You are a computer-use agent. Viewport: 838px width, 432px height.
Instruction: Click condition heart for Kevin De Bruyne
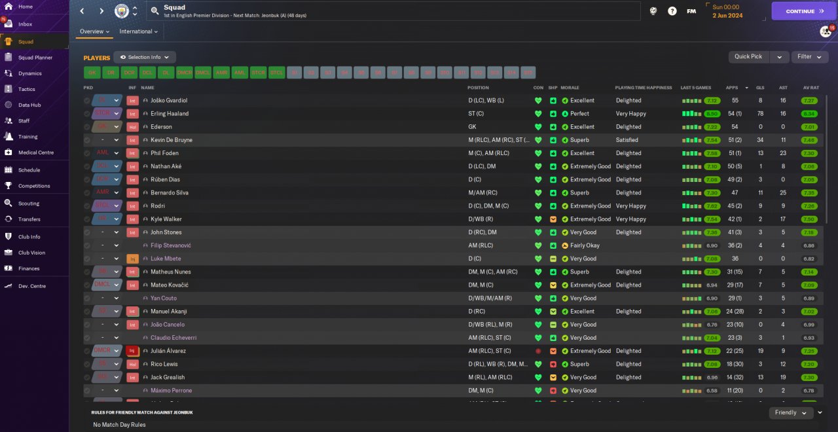point(538,140)
